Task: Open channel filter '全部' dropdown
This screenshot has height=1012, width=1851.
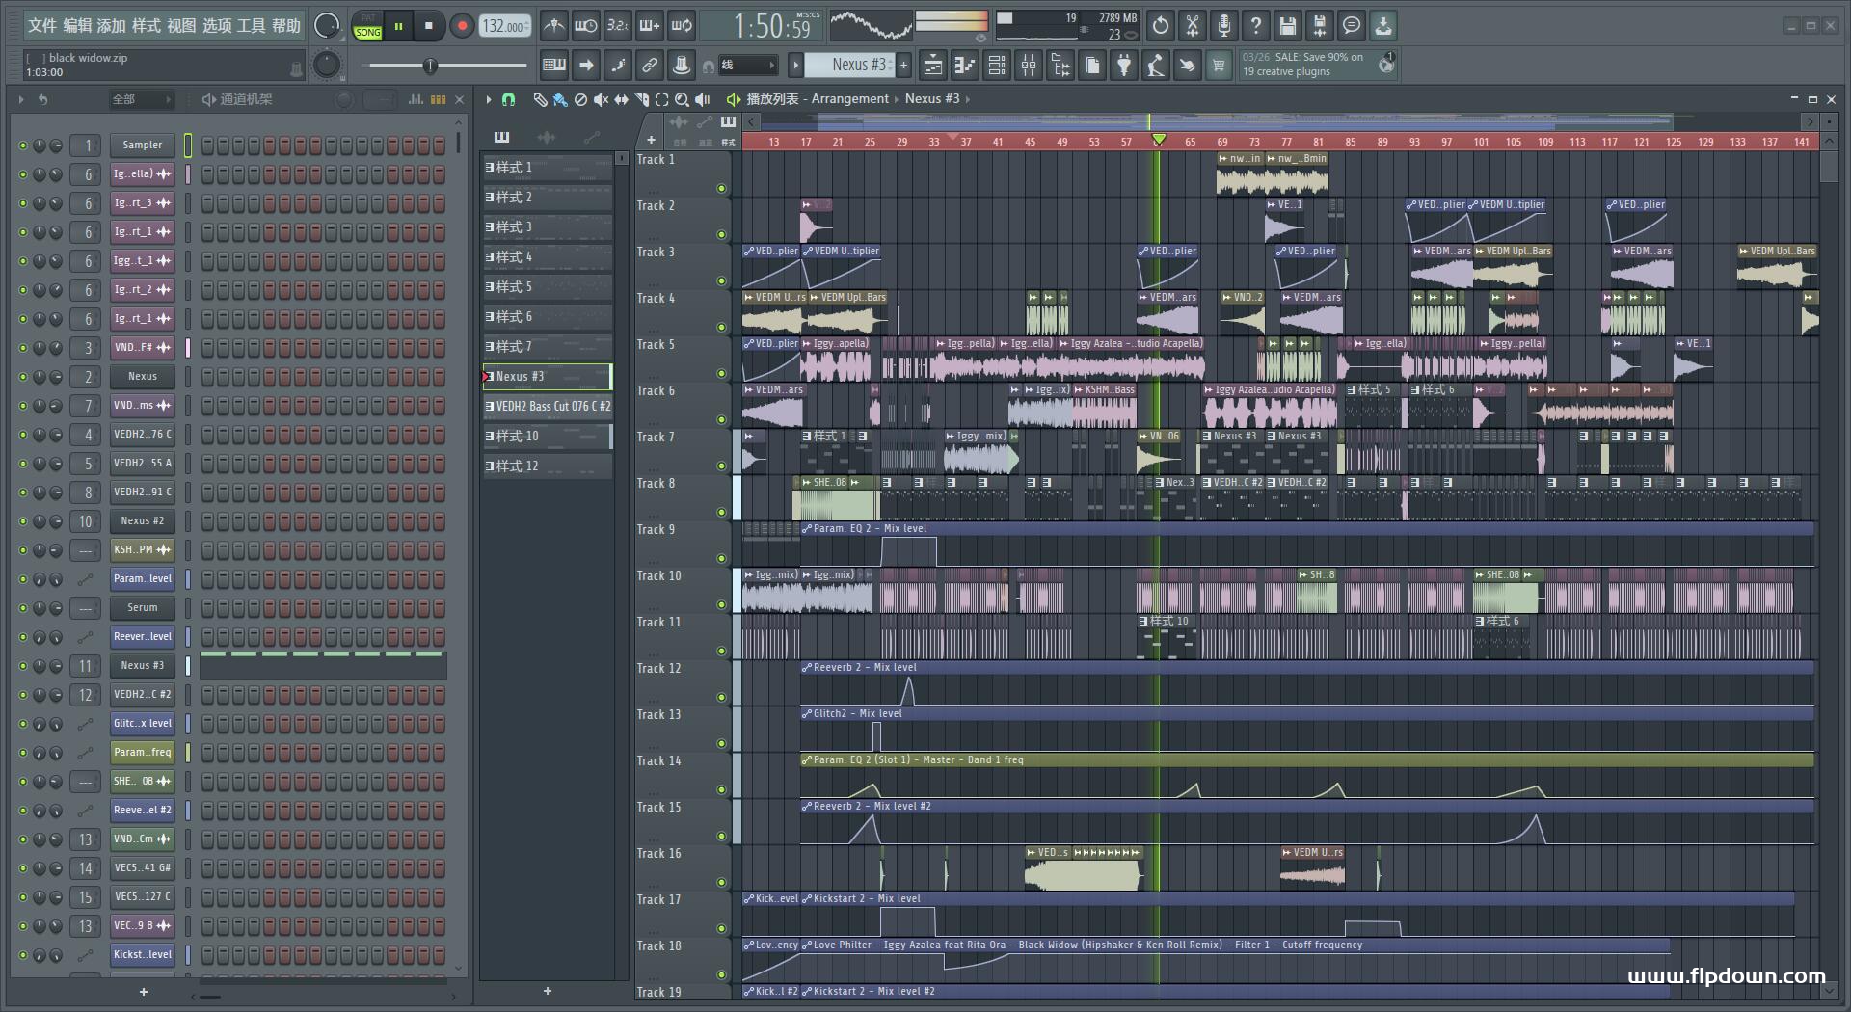Action: pyautogui.click(x=141, y=99)
